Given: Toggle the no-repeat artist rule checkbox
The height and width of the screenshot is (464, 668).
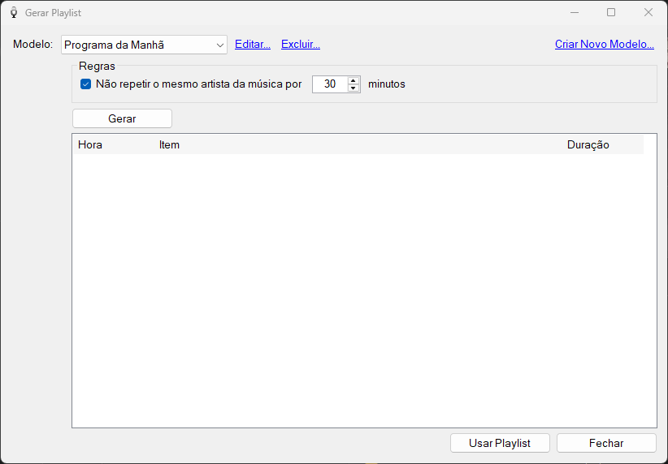Looking at the screenshot, I should pos(85,84).
